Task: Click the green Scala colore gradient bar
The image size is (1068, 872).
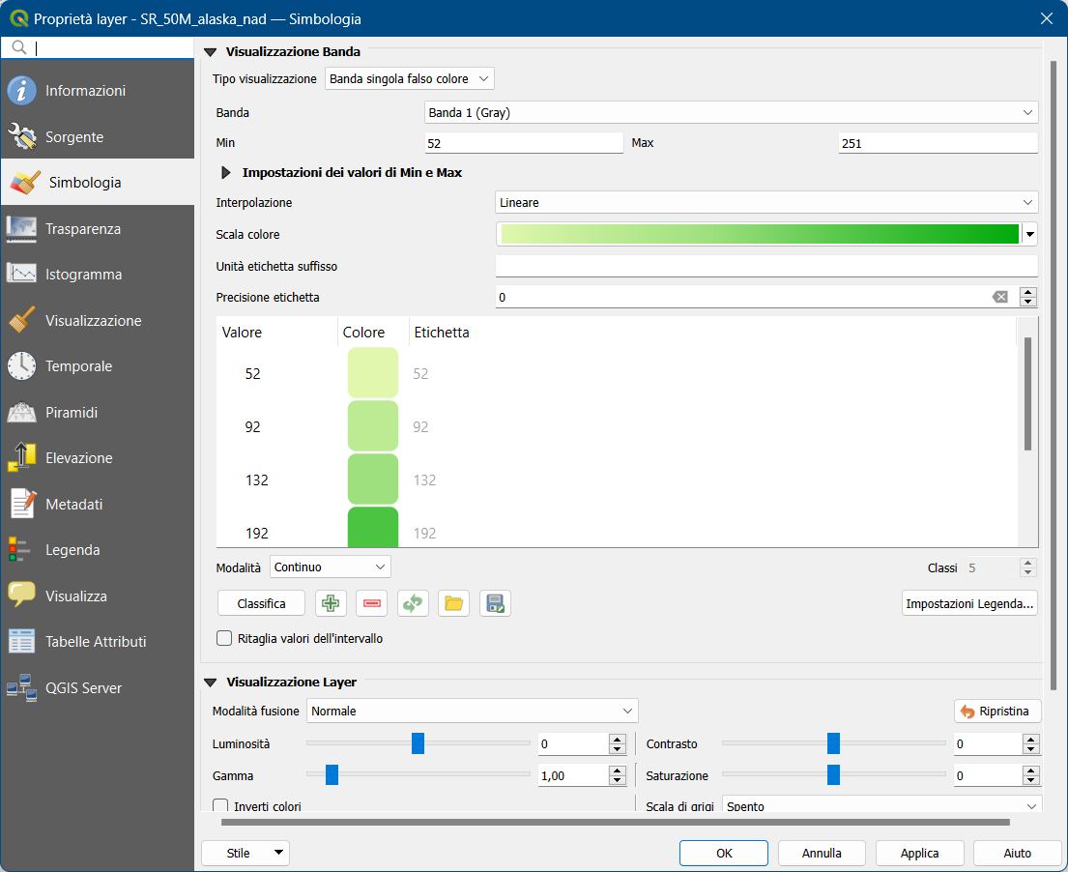Action: click(x=760, y=234)
